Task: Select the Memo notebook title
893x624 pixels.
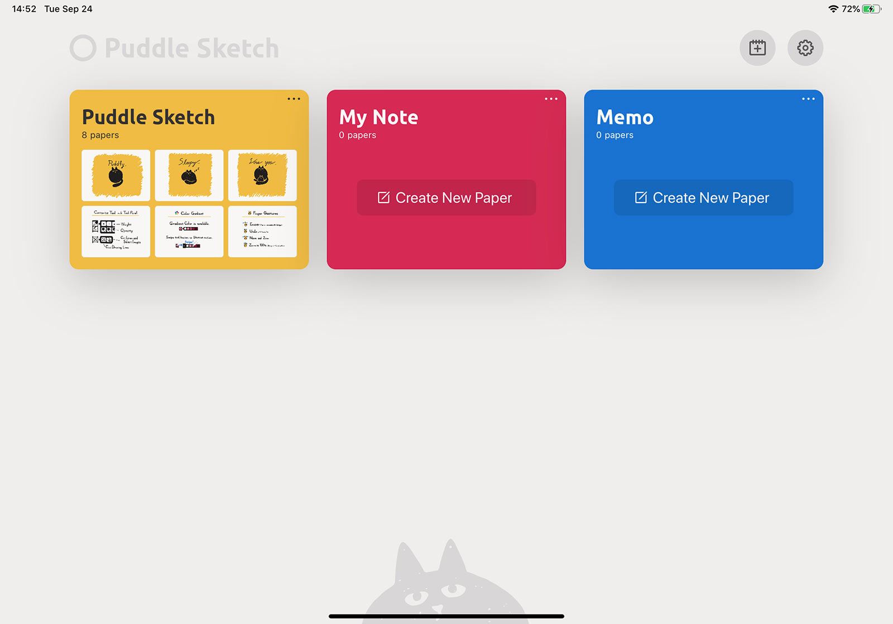Action: (625, 117)
